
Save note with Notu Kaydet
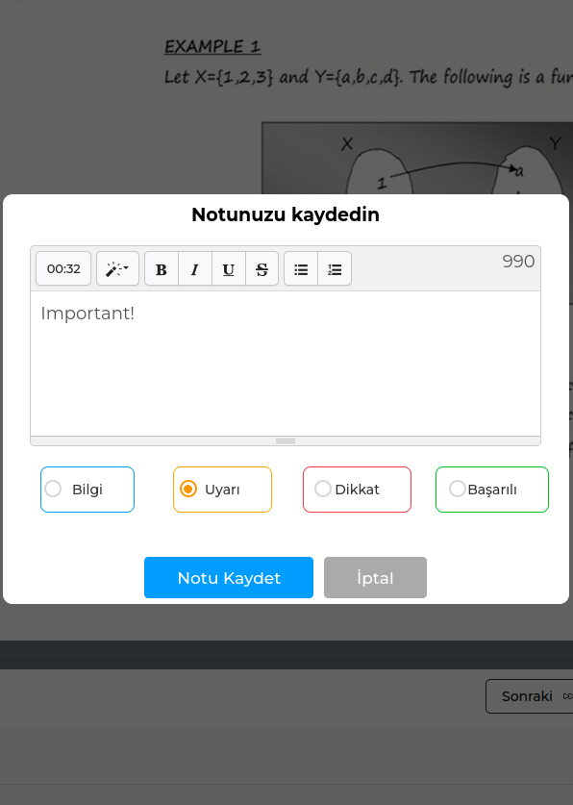pyautogui.click(x=229, y=578)
